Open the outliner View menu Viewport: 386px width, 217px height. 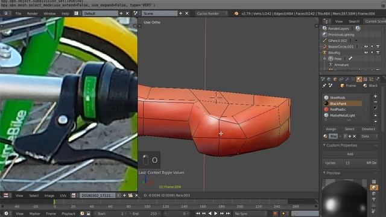(x=339, y=22)
